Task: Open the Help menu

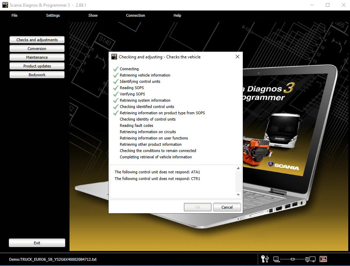Action: [x=177, y=15]
